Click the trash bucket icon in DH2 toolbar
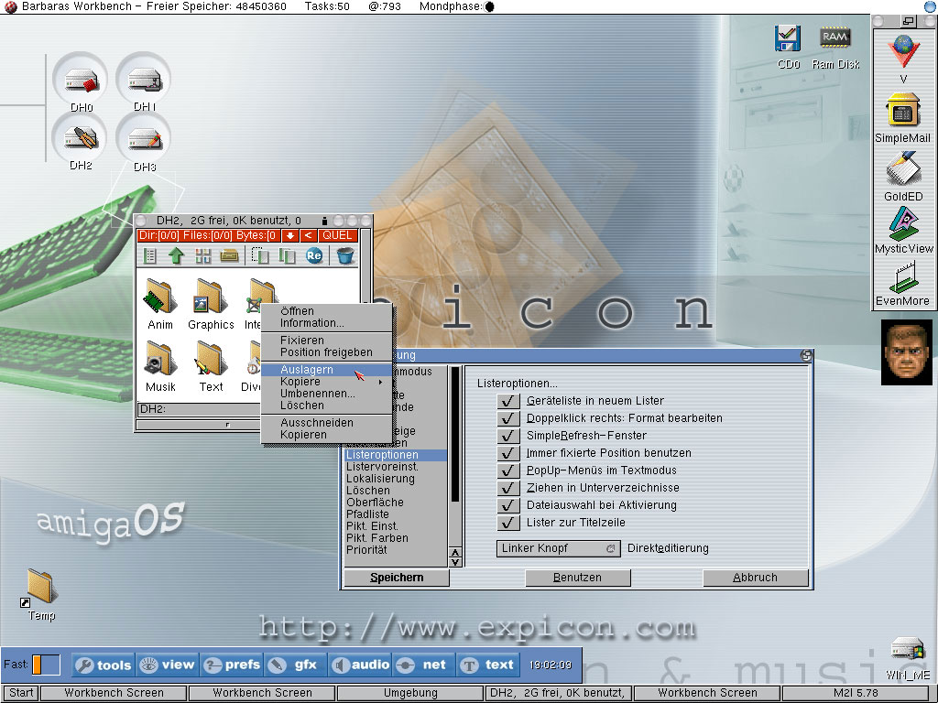The width and height of the screenshot is (938, 703). tap(345, 256)
